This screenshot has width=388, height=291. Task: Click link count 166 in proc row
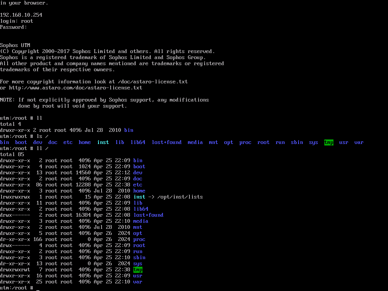coord(38,239)
